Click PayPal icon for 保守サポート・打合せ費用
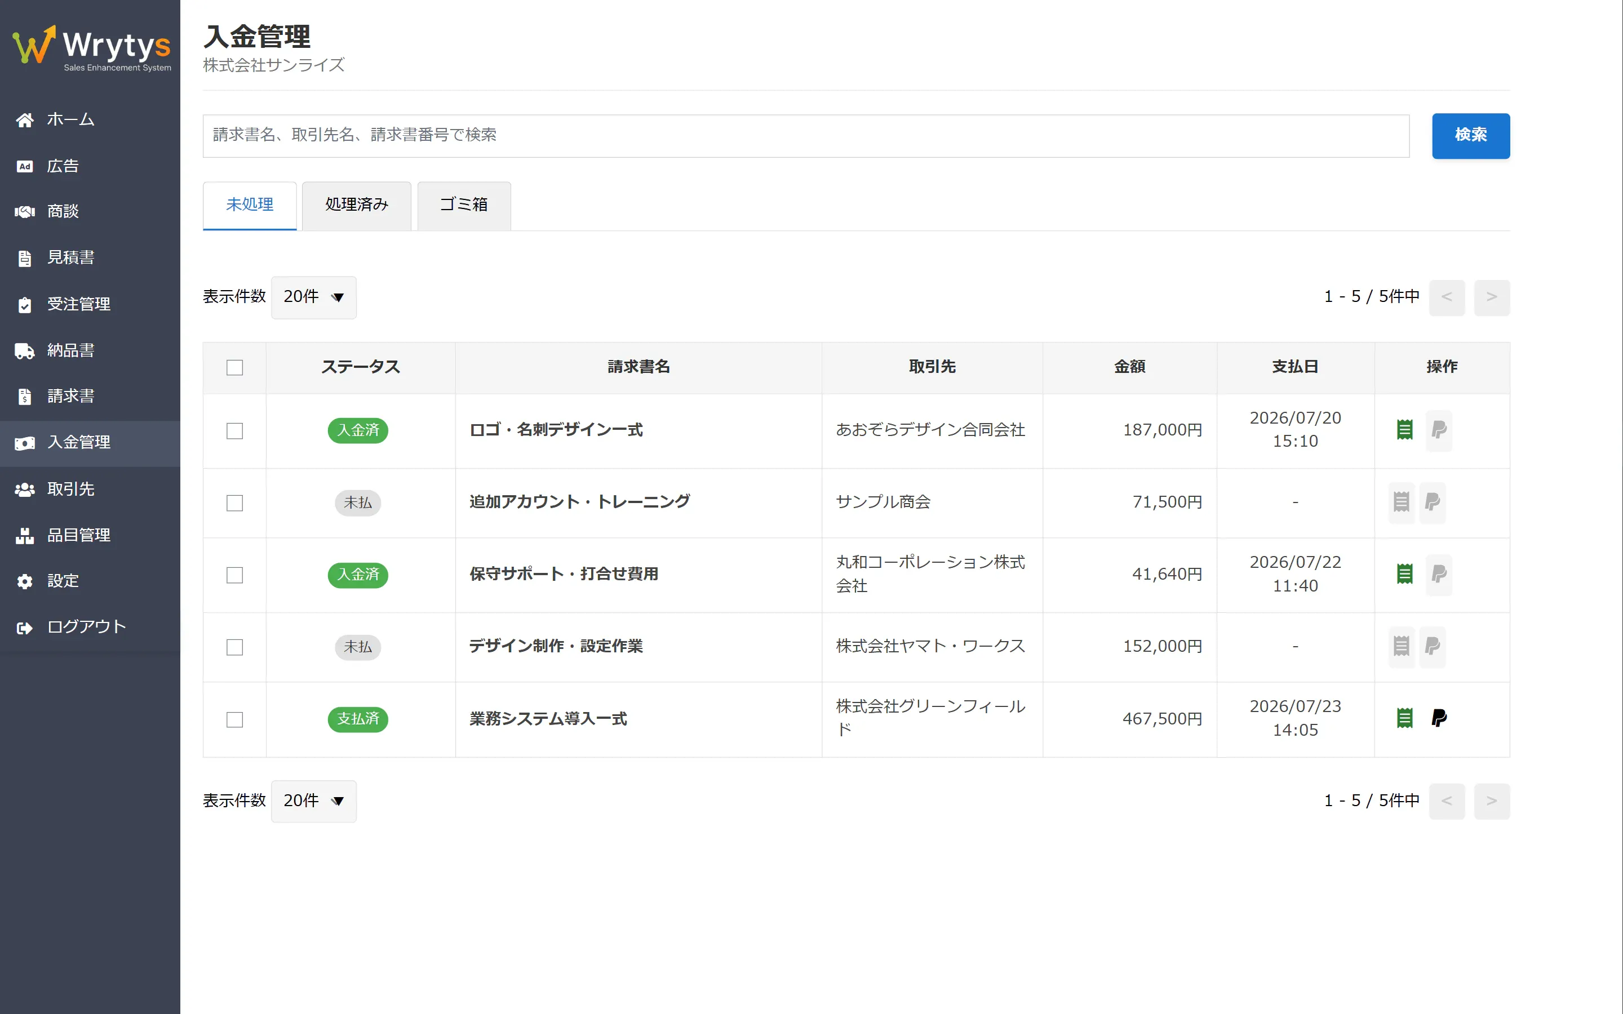 click(x=1439, y=574)
